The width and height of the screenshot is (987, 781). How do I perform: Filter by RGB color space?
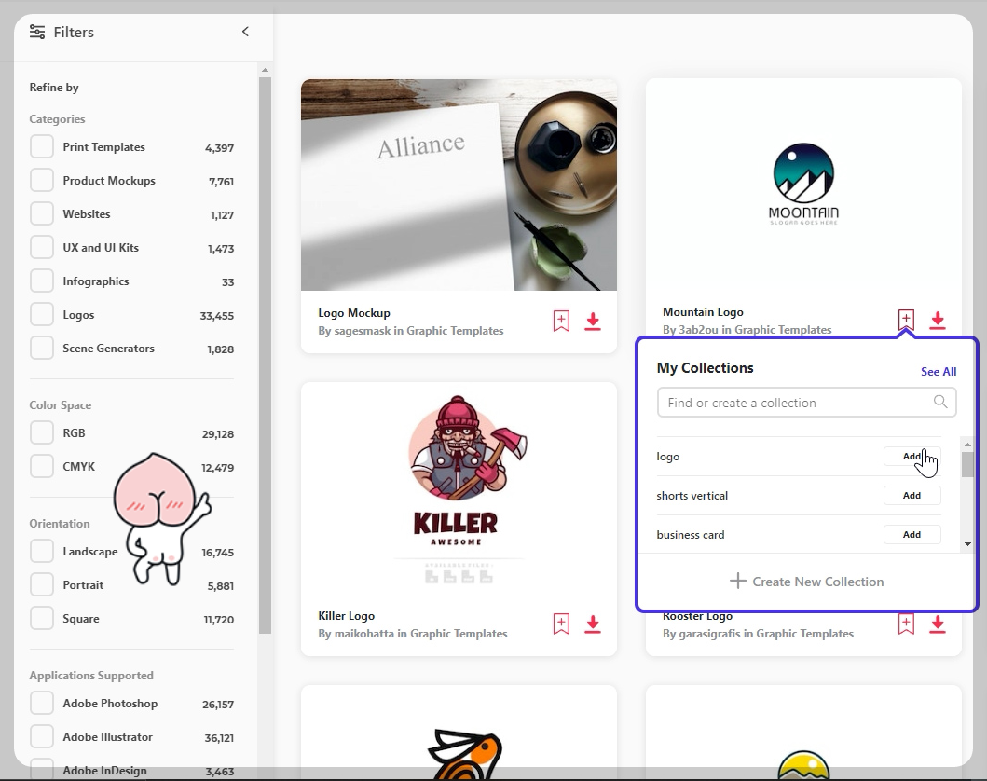tap(42, 433)
